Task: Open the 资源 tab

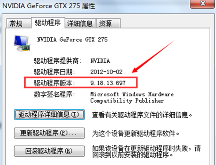Action: [108, 23]
